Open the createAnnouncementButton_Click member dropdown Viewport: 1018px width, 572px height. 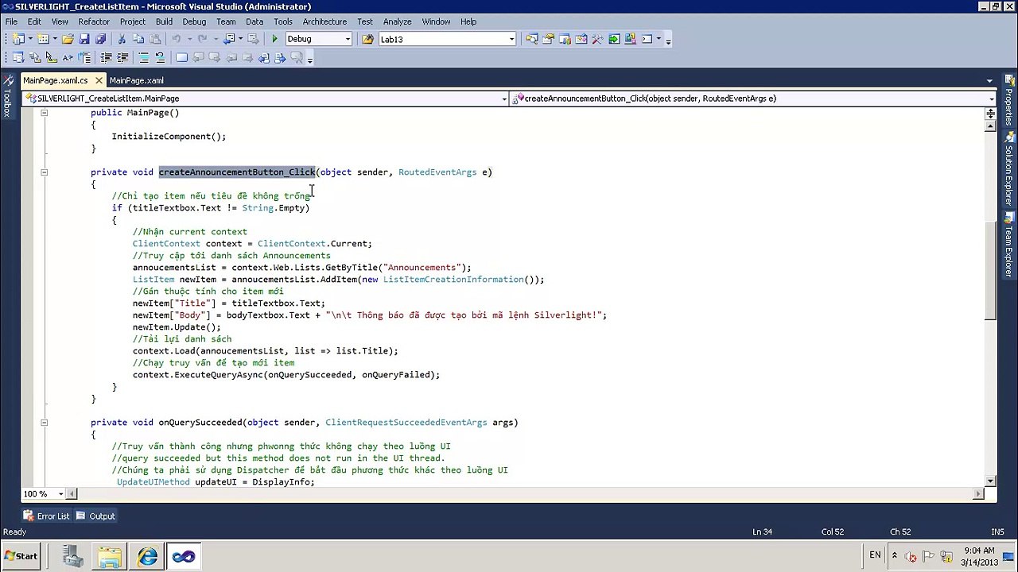[x=991, y=99]
